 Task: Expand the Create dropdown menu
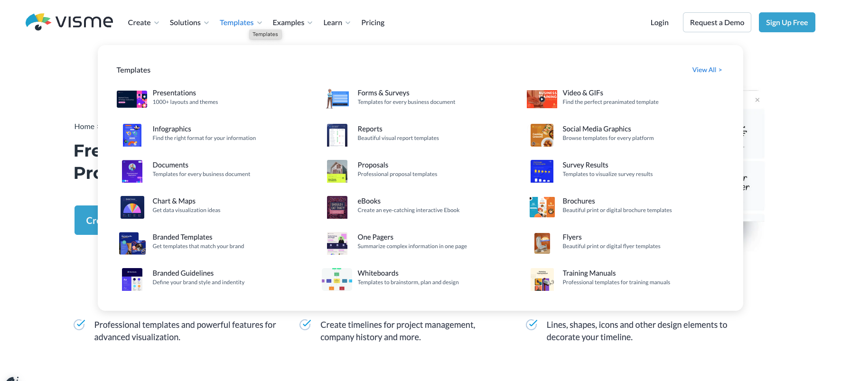143,23
